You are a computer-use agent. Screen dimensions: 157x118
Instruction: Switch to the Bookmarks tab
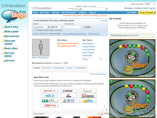coord(59,68)
